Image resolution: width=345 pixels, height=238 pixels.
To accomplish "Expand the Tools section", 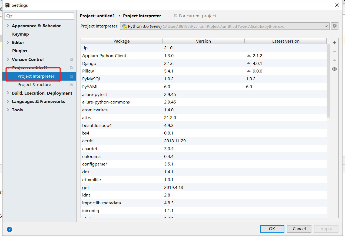I will [x=8, y=110].
